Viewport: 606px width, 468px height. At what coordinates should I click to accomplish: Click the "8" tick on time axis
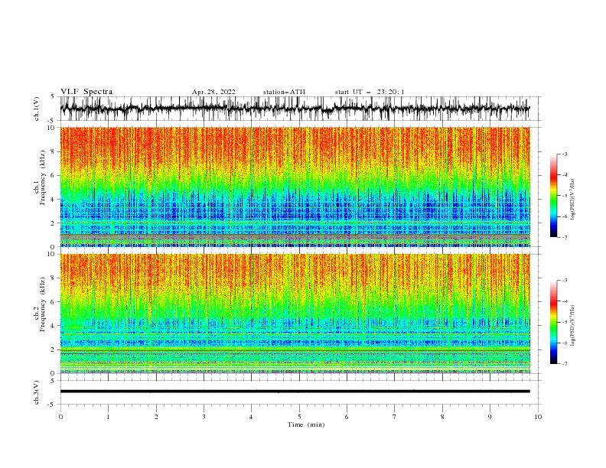[x=442, y=417]
